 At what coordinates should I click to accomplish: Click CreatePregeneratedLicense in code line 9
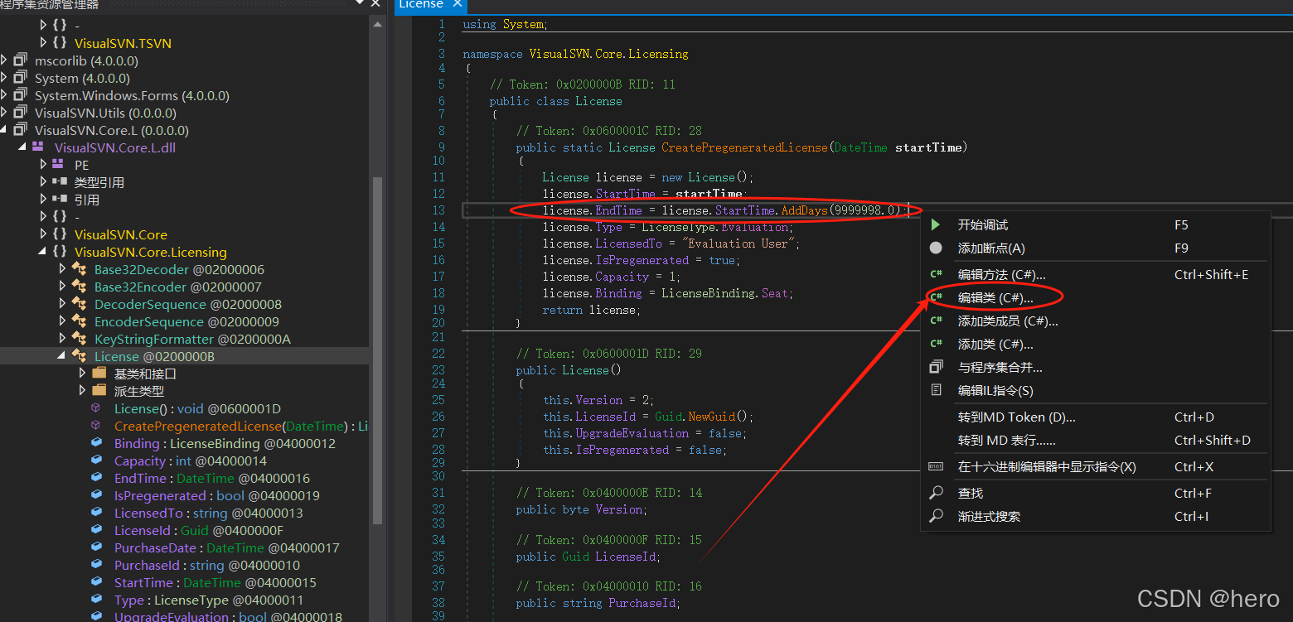pyautogui.click(x=744, y=147)
